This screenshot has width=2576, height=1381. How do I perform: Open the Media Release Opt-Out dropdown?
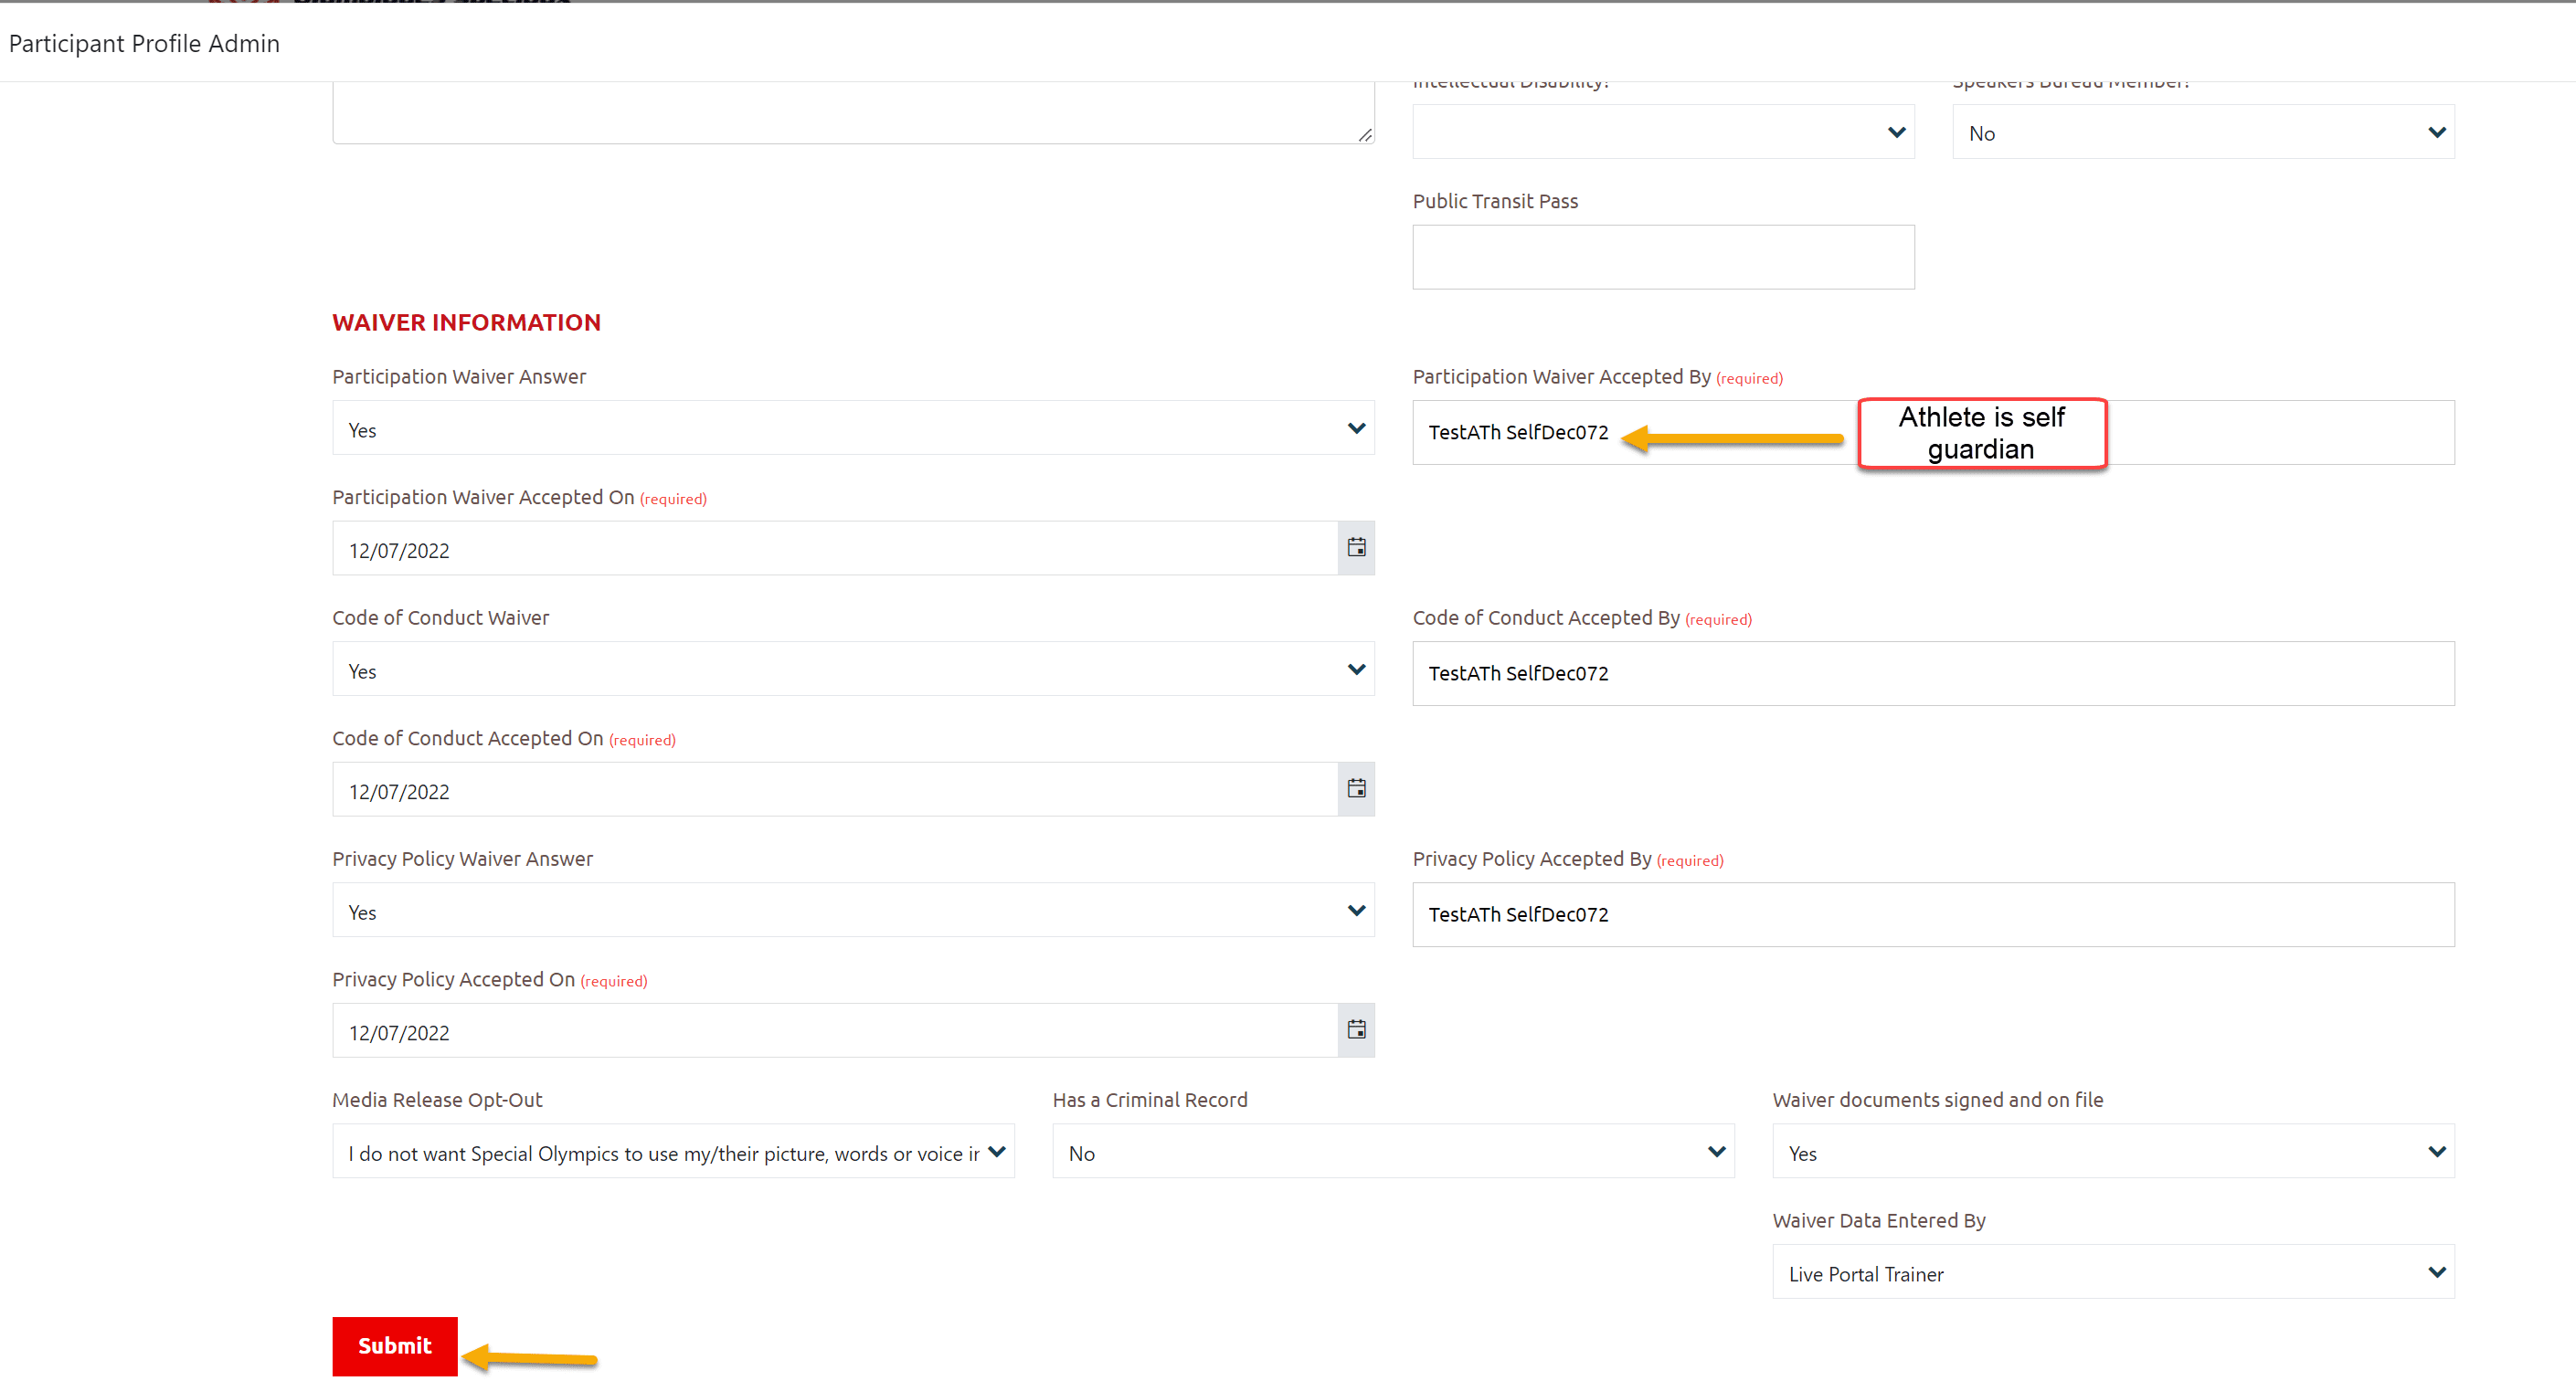tap(673, 1151)
